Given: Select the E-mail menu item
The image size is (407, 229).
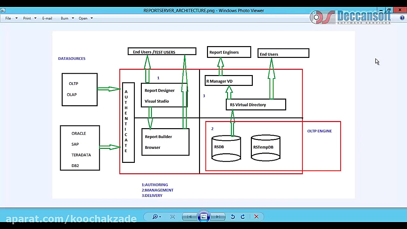Looking at the screenshot, I should (x=47, y=18).
